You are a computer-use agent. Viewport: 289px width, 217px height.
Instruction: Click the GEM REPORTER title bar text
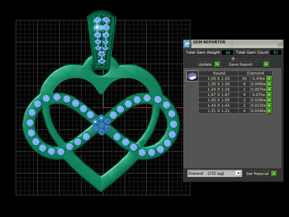209,42
